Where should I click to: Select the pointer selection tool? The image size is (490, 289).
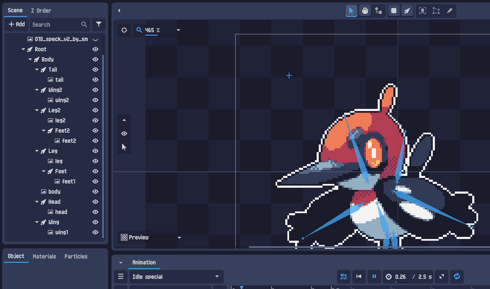[x=351, y=11]
